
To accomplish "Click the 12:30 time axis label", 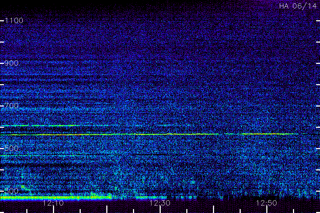I will (x=160, y=203).
